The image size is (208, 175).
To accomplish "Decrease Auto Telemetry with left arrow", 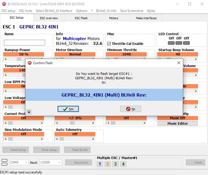I will coord(57,139).
